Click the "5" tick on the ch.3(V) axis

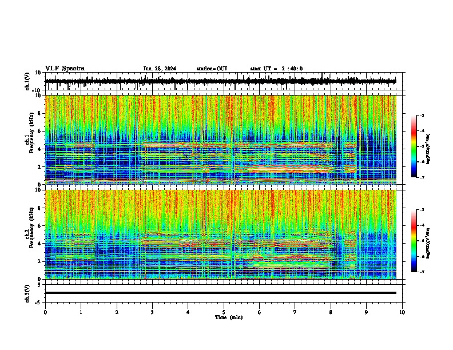point(39,285)
